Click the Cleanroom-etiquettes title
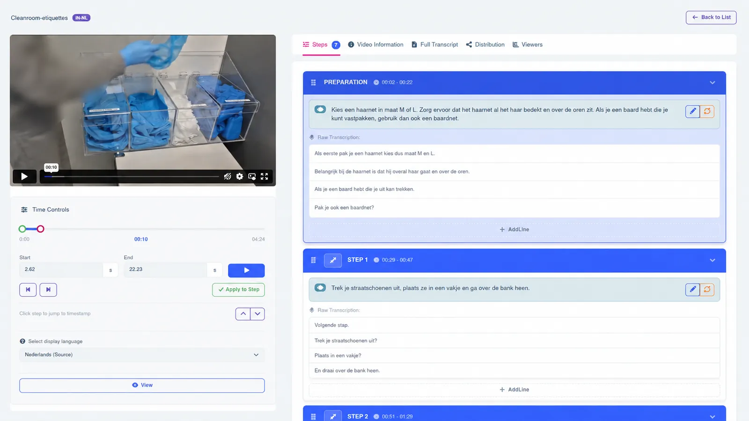 39,18
